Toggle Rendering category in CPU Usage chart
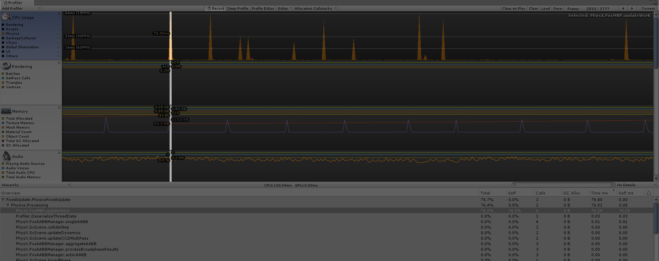 click(x=3, y=24)
